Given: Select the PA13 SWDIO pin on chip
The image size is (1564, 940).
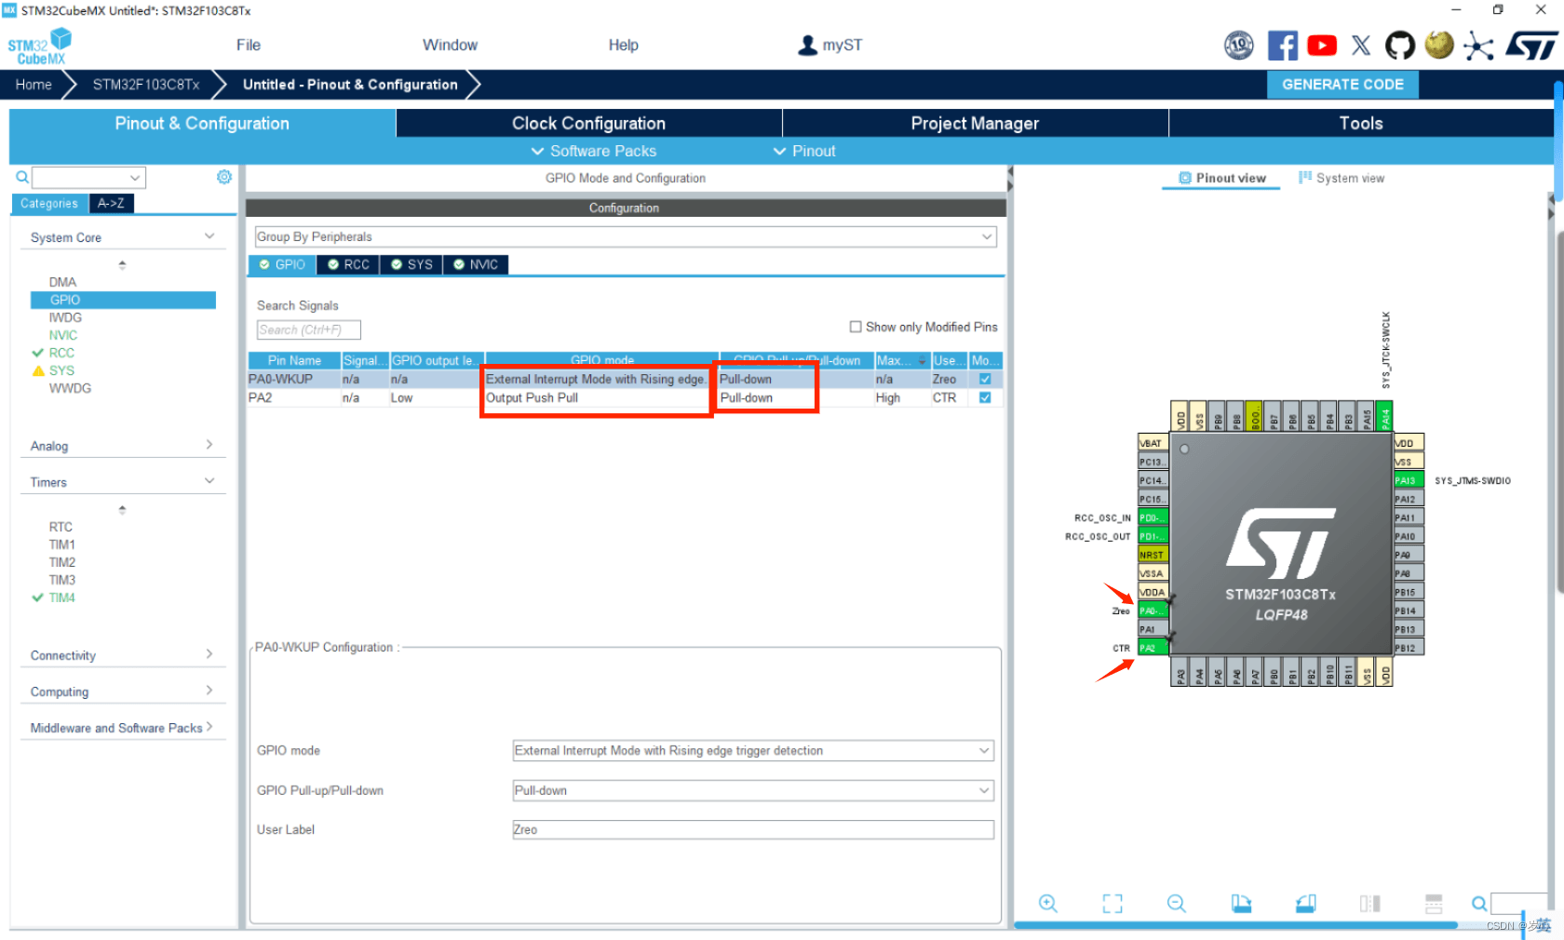Looking at the screenshot, I should 1409,480.
